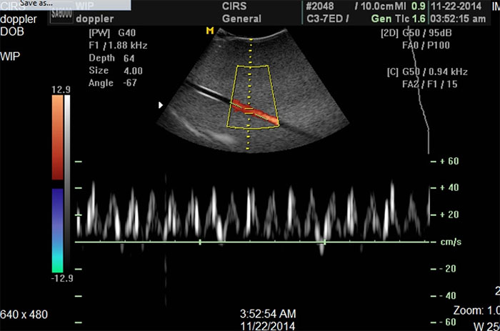Click the + 40 spectral scale label
The width and height of the screenshot is (500, 331).
[449, 187]
